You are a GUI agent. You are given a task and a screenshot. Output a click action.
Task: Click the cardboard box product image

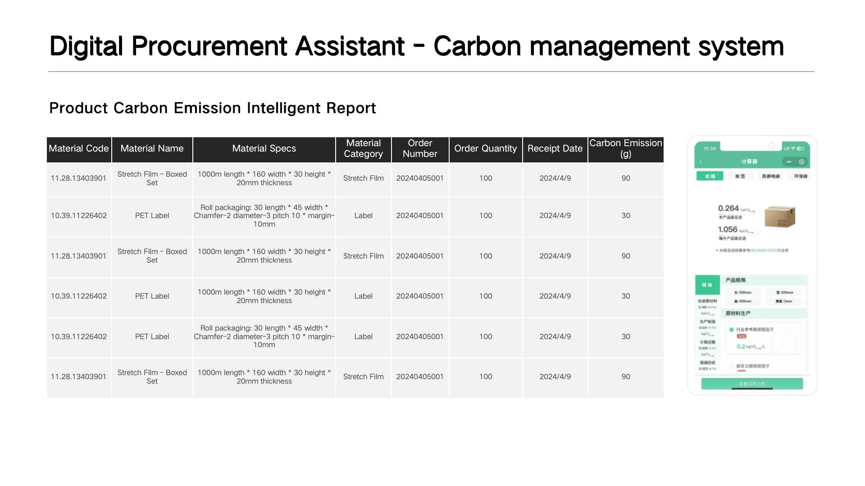point(780,216)
